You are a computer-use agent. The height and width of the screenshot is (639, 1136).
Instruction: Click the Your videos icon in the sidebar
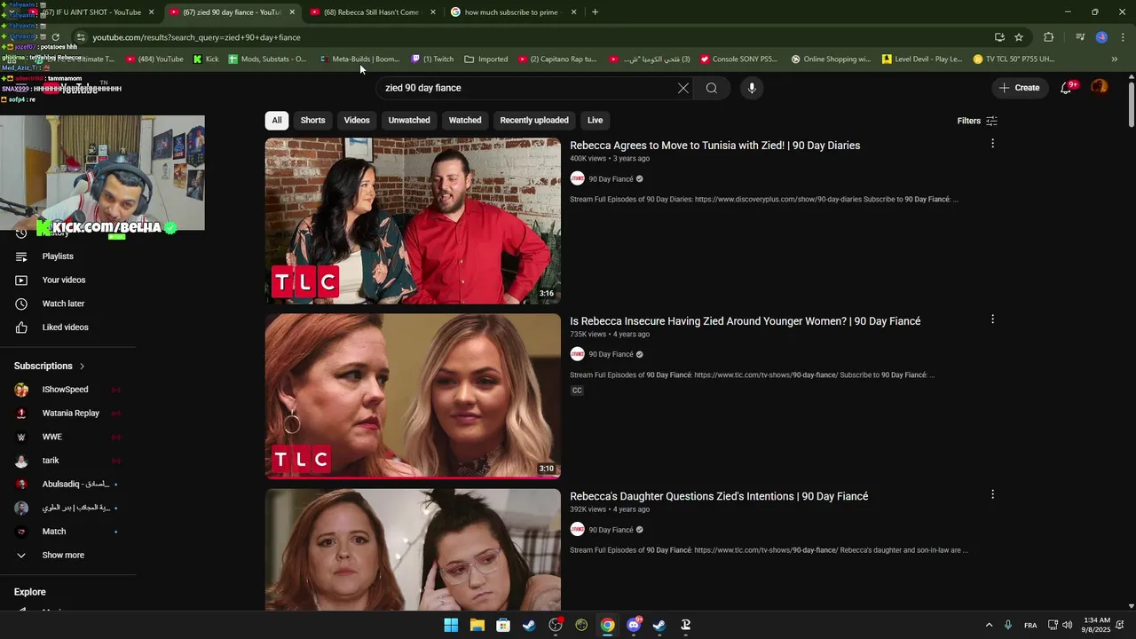(x=21, y=280)
